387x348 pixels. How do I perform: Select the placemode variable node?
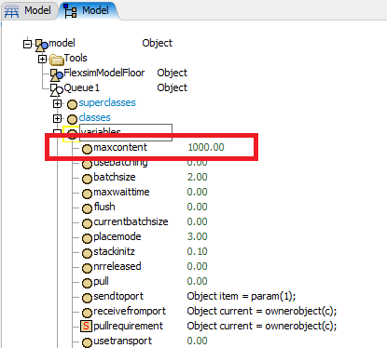click(x=117, y=236)
